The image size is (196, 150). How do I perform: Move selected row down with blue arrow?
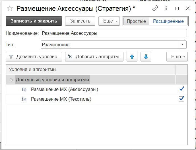(146, 57)
